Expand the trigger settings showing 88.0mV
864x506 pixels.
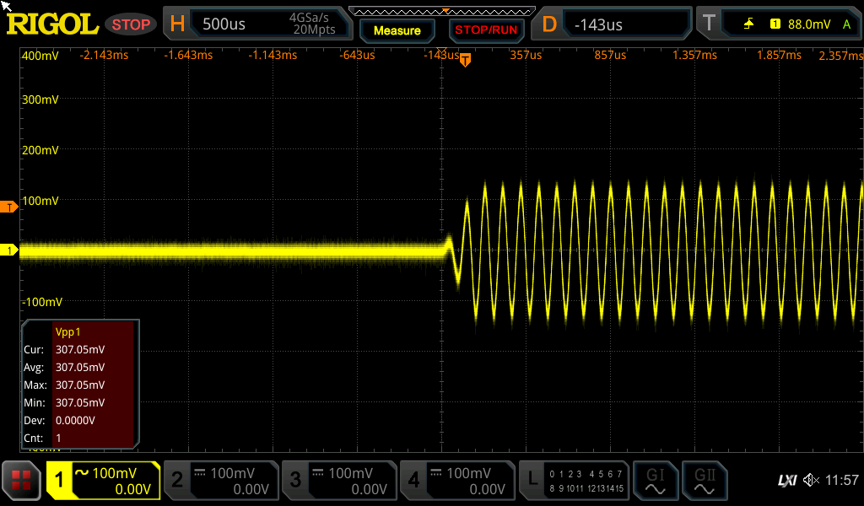(x=776, y=24)
